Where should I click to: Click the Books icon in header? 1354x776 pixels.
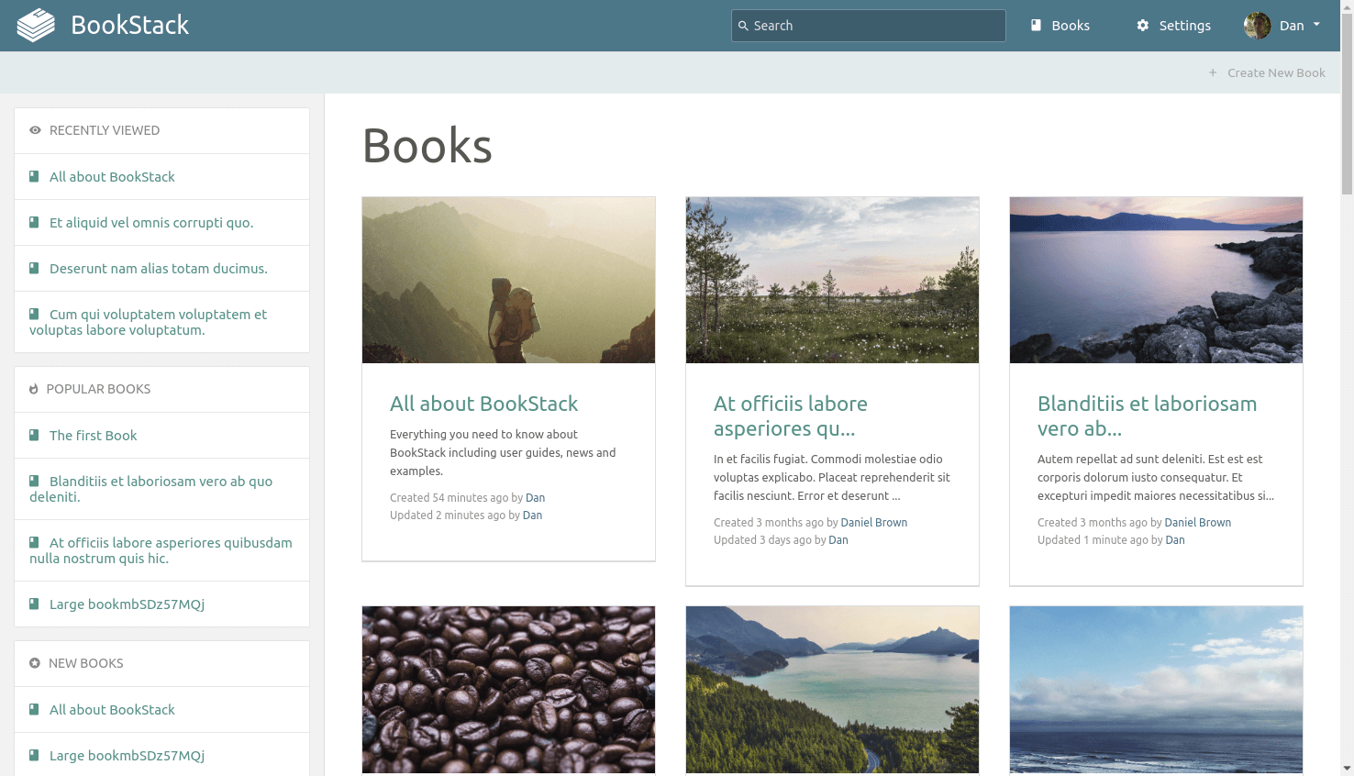1036,26
